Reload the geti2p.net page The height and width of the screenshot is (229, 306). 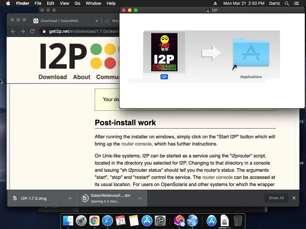pos(32,31)
